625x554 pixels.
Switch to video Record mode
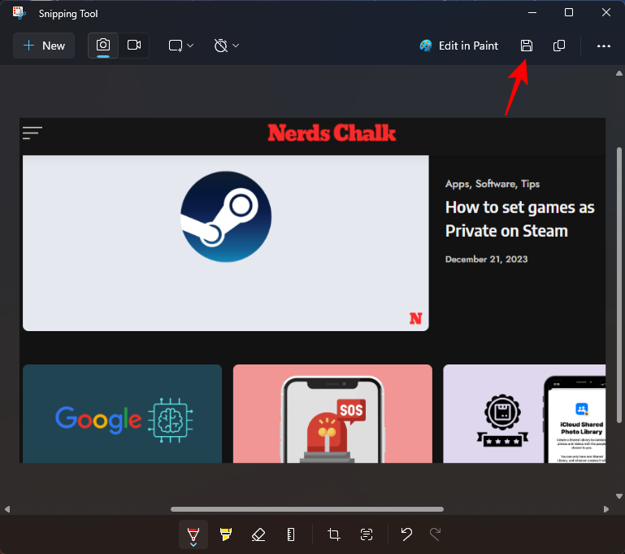point(134,46)
